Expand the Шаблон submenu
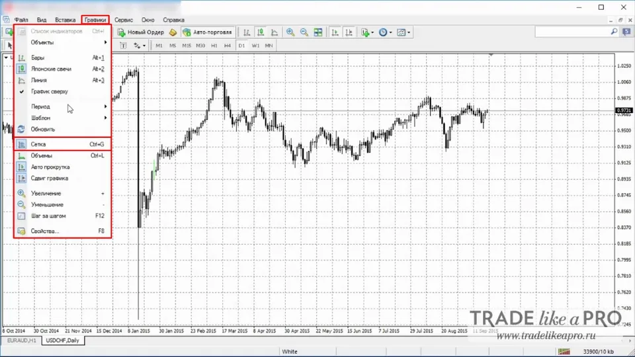 click(x=62, y=118)
